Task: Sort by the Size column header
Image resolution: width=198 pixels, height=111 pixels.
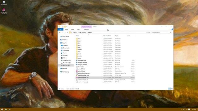Action: tap(129, 36)
